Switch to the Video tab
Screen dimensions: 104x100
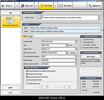pos(25,36)
